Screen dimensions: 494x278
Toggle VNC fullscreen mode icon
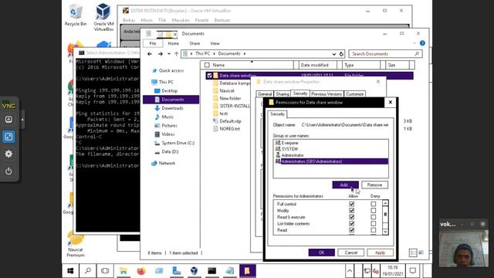8,137
